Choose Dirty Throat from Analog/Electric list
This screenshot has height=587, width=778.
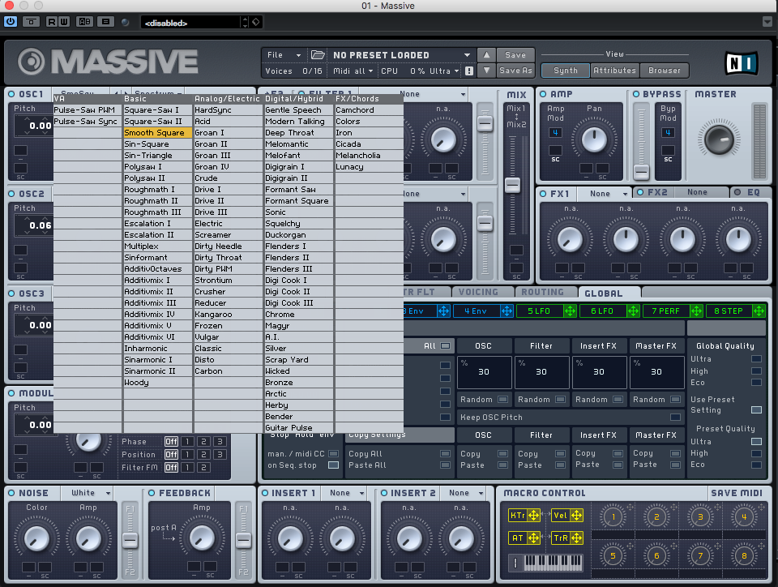(x=228, y=258)
